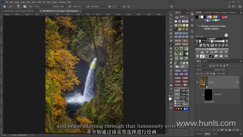This screenshot has width=243, height=137.
Task: Open the Window menu
Action: (62, 2)
